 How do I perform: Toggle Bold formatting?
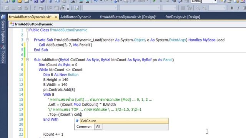click(x=232, y=8)
